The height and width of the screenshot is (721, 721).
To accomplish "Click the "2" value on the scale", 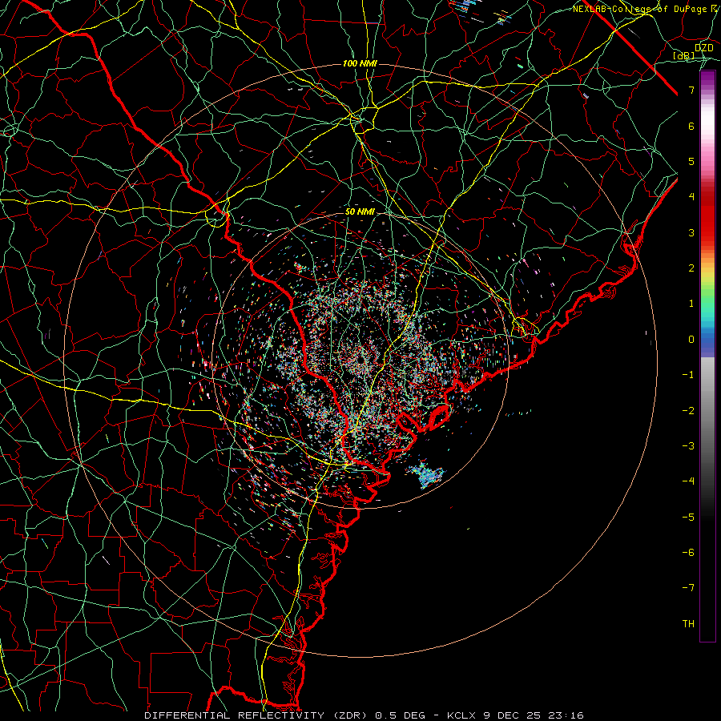I will (x=691, y=268).
